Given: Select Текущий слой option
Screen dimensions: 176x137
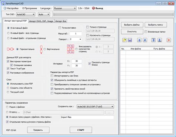Looking at the screenshot, I should 8,92.
